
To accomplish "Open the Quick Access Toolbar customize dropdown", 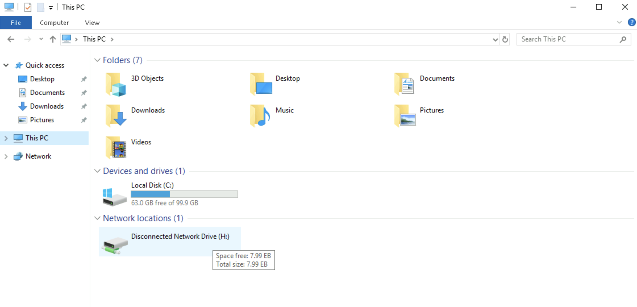I will (51, 8).
